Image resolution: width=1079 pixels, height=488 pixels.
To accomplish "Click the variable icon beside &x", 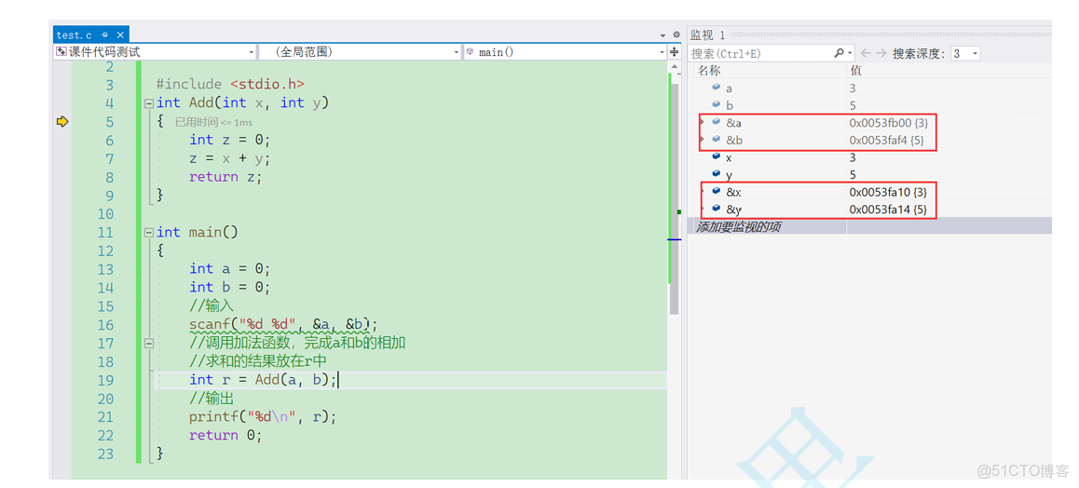I will point(716,192).
